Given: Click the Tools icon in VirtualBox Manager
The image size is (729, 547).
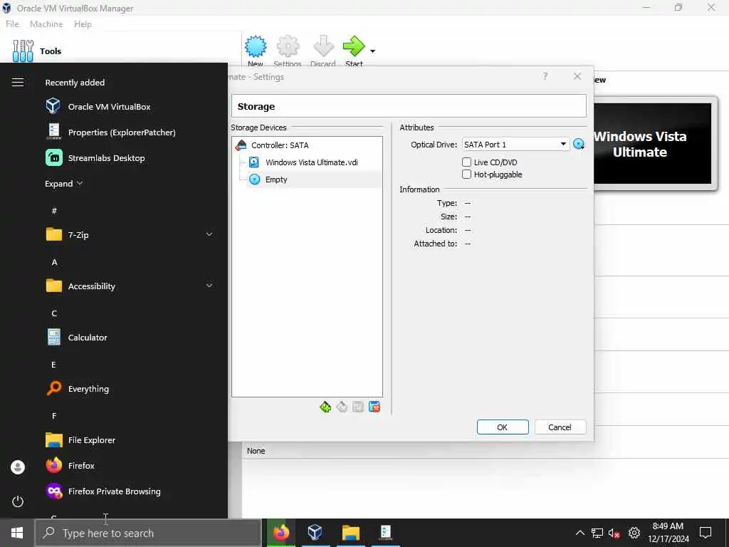Looking at the screenshot, I should pyautogui.click(x=23, y=51).
